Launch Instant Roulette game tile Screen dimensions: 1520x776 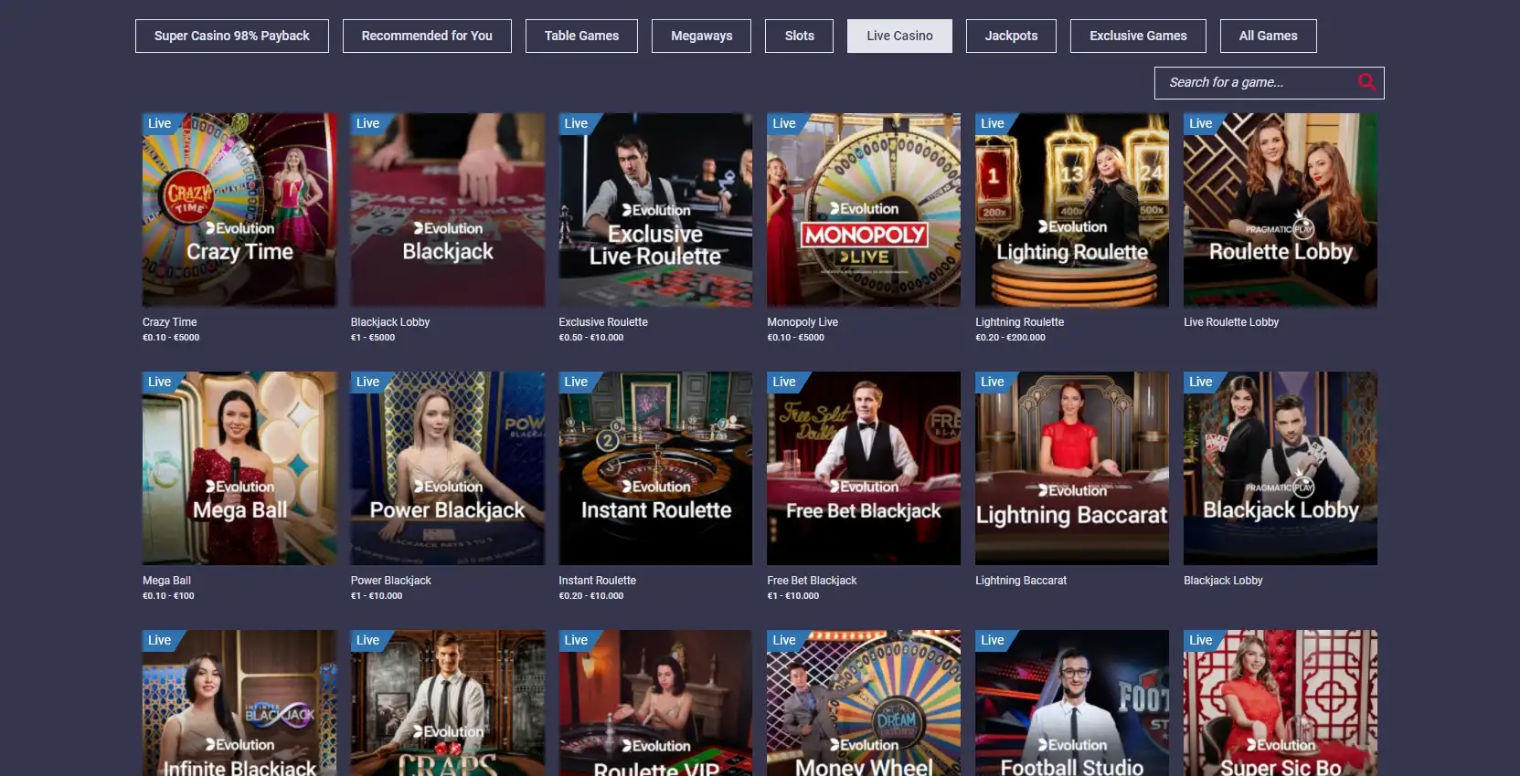tap(655, 468)
